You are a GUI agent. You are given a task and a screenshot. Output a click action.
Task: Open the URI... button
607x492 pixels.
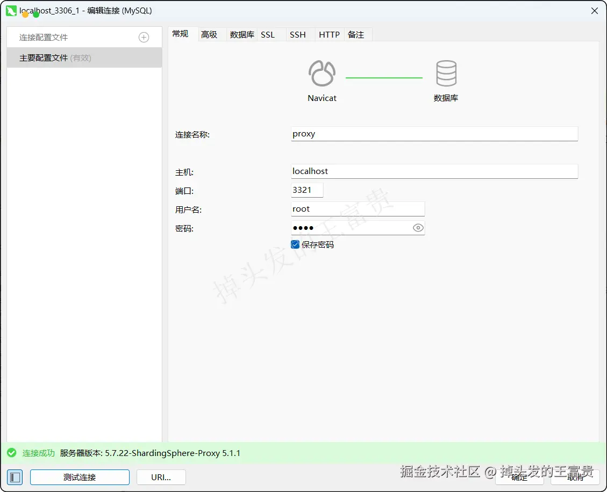(161, 477)
